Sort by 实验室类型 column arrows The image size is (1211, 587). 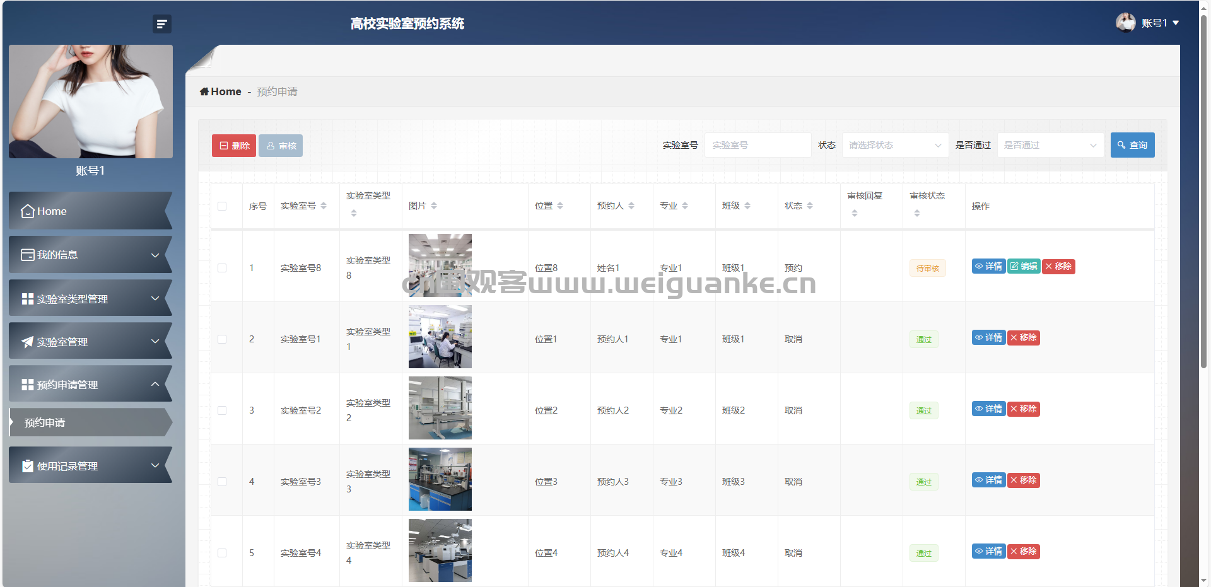coord(354,213)
